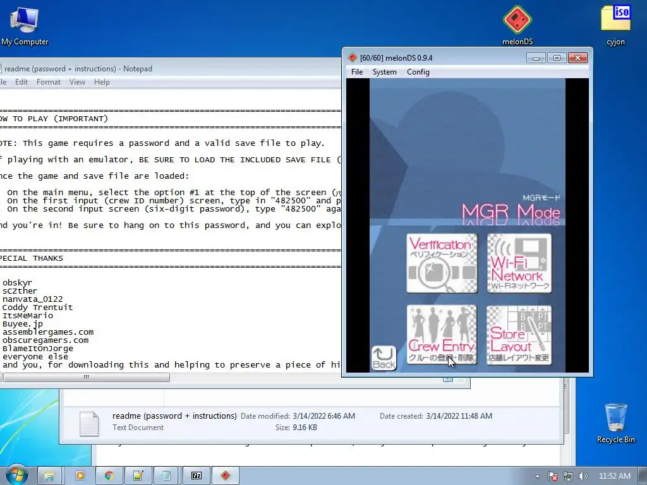Click Date modified value 3/14/2022 6:46 AM
Screen dimensions: 647x485
pos(324,416)
